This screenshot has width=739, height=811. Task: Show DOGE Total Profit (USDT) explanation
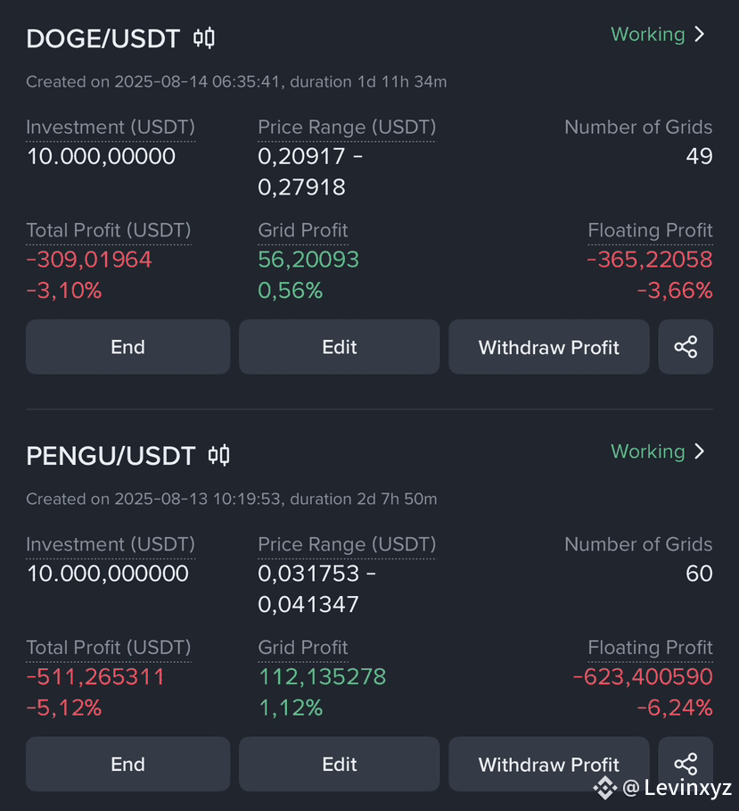point(109,230)
